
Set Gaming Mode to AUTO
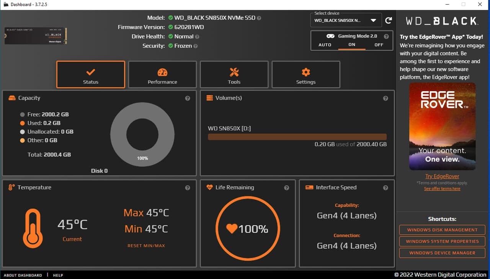(x=325, y=45)
